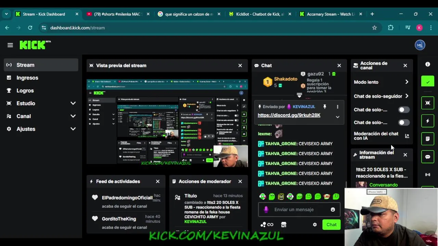Close the Vista previa del stream panel
The image size is (438, 246).
(x=240, y=65)
